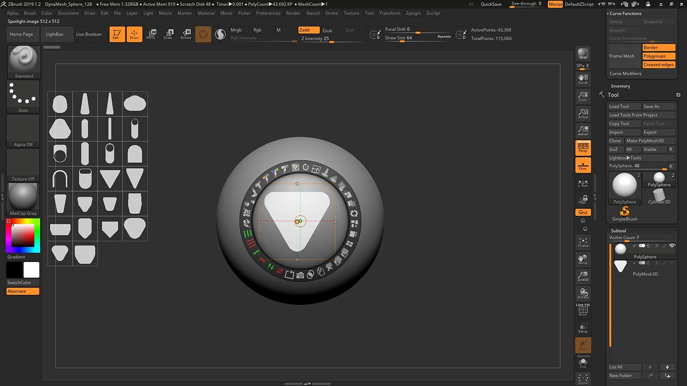Viewport: 687px width, 386px height.
Task: Click the QuickSave button
Action: [491, 4]
